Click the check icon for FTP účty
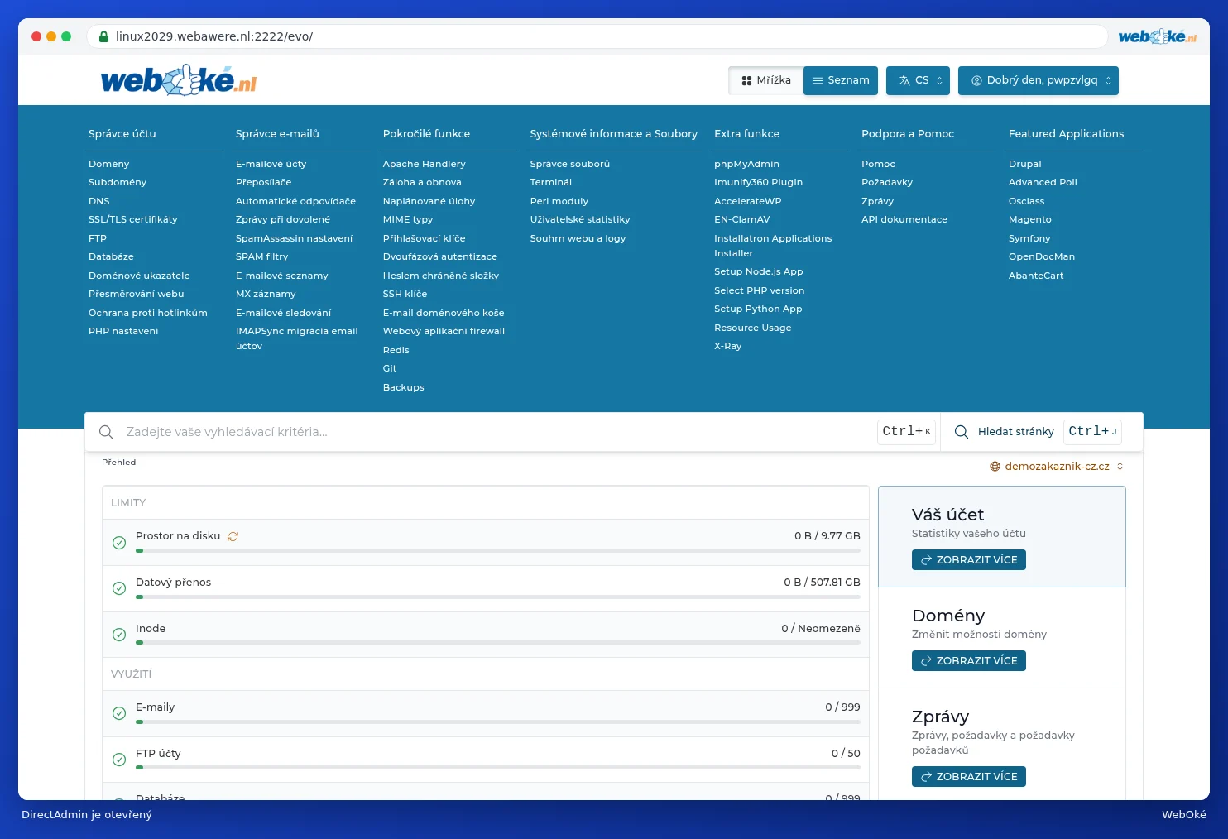This screenshot has width=1228, height=839. tap(119, 760)
